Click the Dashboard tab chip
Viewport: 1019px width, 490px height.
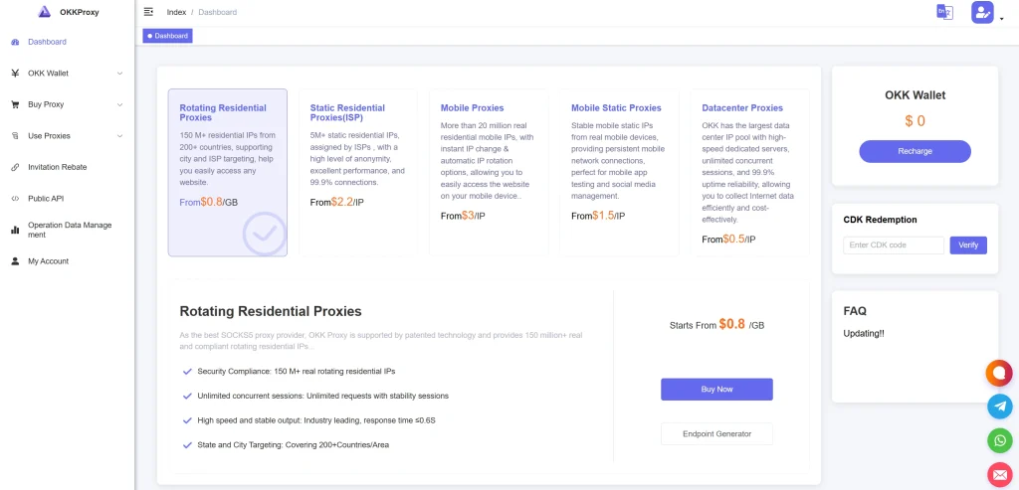click(x=167, y=36)
